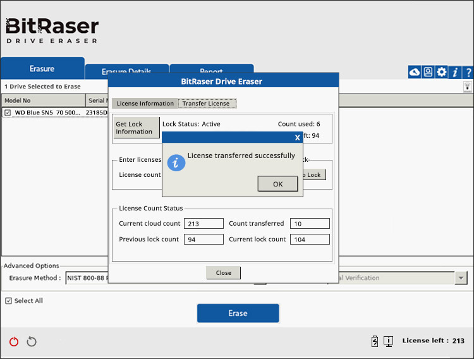Click the 'Advanced Options' label
The image size is (474, 359).
pyautogui.click(x=32, y=265)
